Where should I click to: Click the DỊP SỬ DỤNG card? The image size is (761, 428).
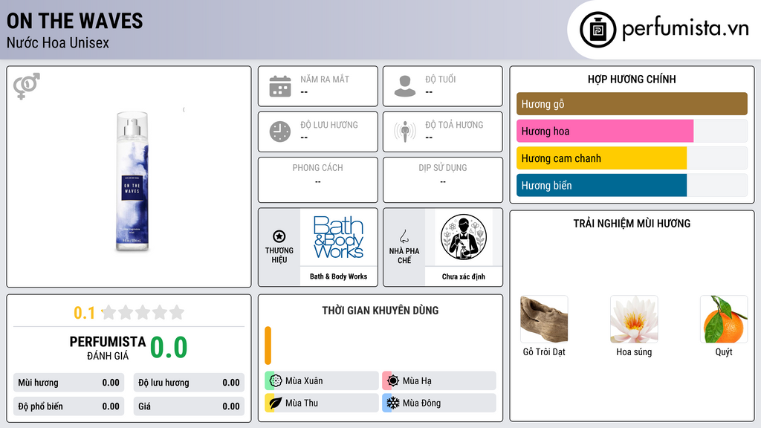click(443, 180)
